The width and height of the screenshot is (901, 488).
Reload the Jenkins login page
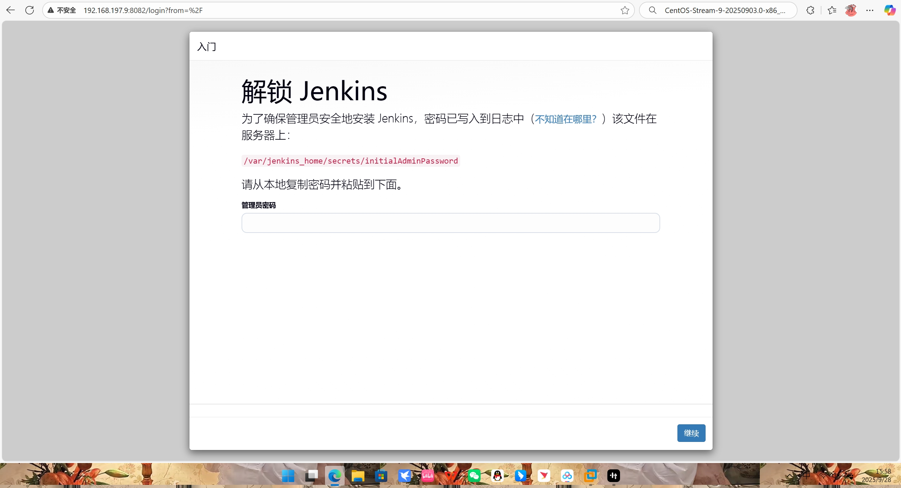(x=30, y=10)
